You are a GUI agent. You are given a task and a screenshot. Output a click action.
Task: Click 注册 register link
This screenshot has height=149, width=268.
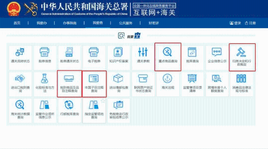tap(250, 23)
